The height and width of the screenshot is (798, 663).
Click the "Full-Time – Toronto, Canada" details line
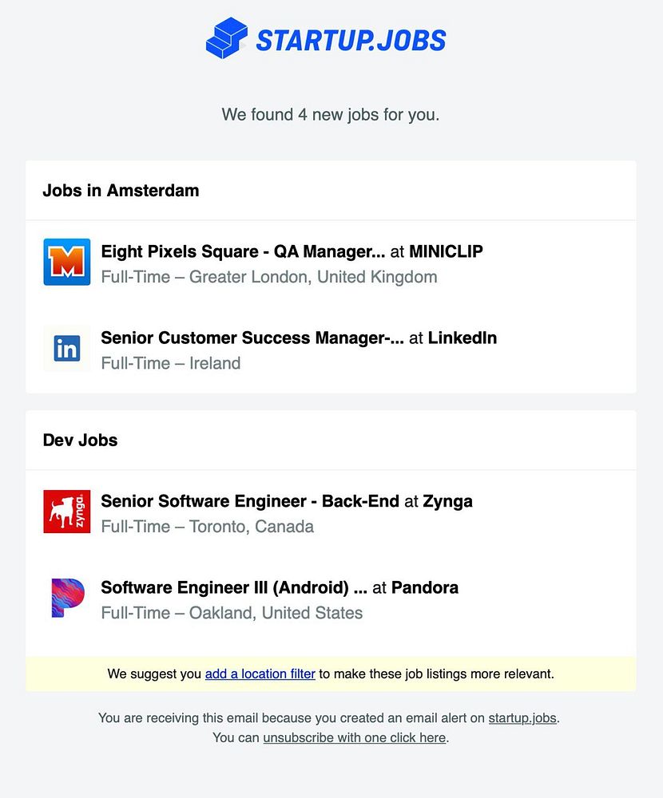pyautogui.click(x=207, y=527)
